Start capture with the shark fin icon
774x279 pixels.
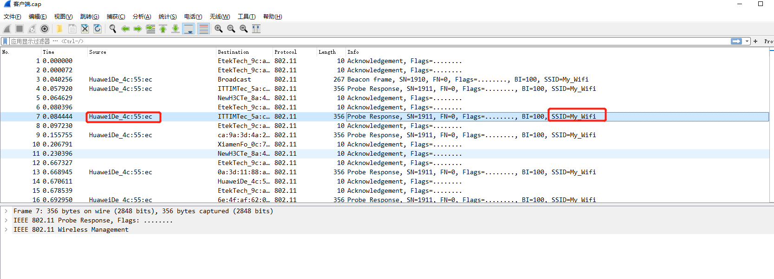7,29
